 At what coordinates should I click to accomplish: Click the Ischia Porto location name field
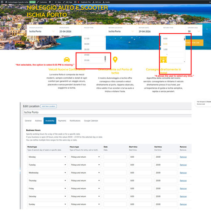(107, 112)
